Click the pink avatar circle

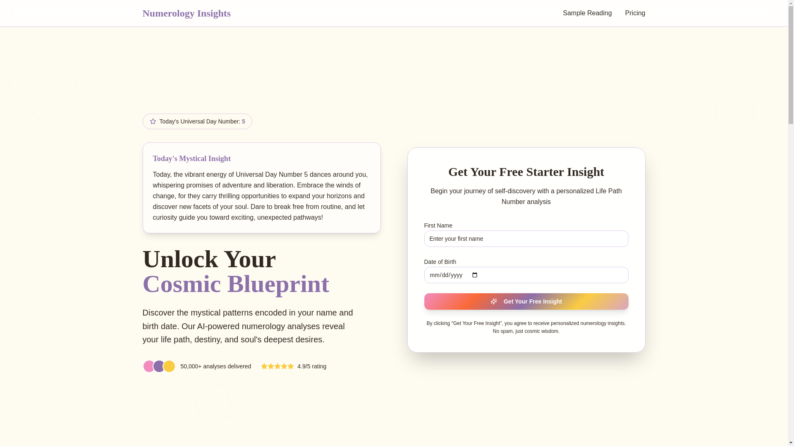coord(148,366)
